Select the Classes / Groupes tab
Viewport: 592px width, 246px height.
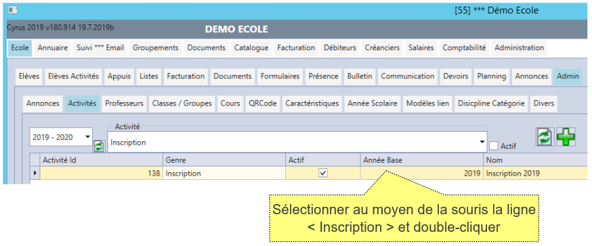click(182, 103)
